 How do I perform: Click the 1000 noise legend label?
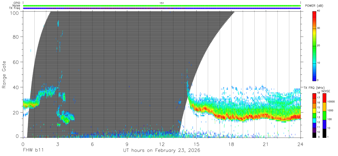(x=330, y=110)
